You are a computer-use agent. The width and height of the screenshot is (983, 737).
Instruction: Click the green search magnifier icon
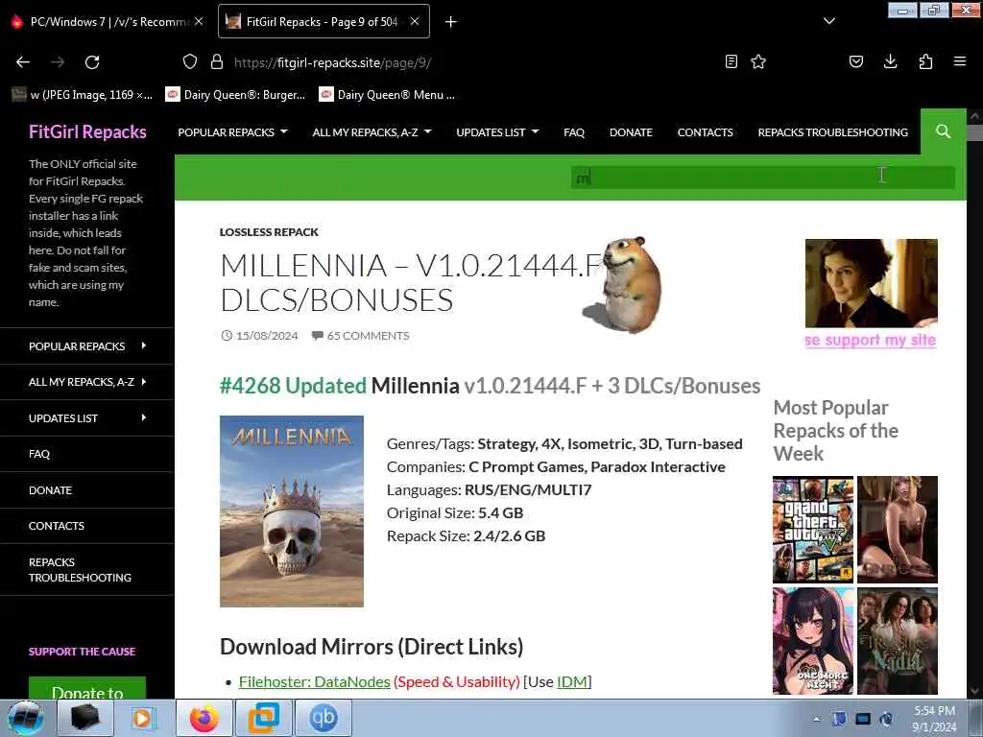943,131
